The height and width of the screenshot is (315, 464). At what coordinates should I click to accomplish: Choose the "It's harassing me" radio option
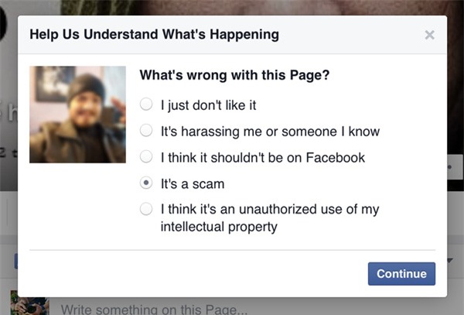(x=146, y=131)
